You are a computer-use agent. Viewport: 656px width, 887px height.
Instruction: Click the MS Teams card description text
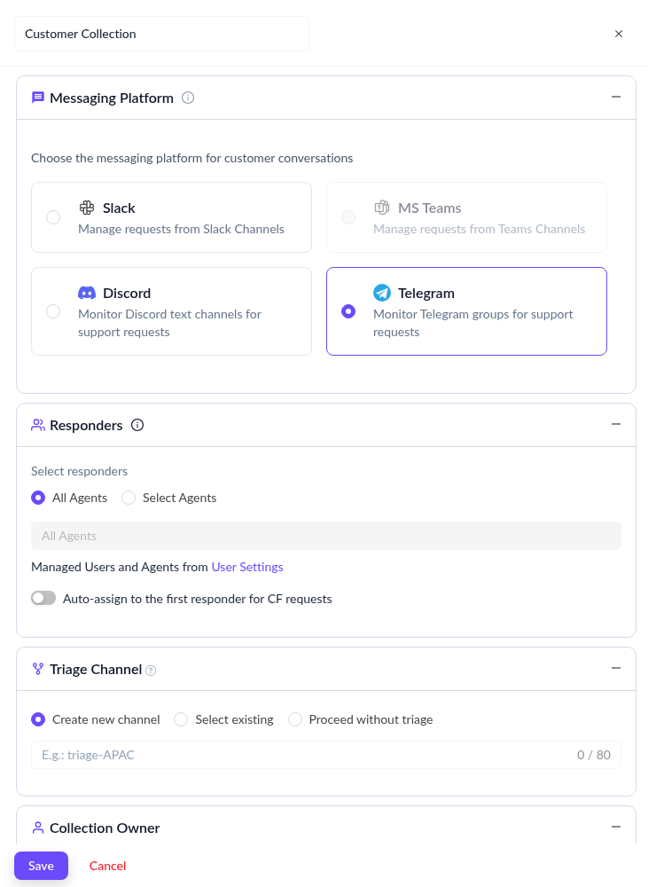479,229
